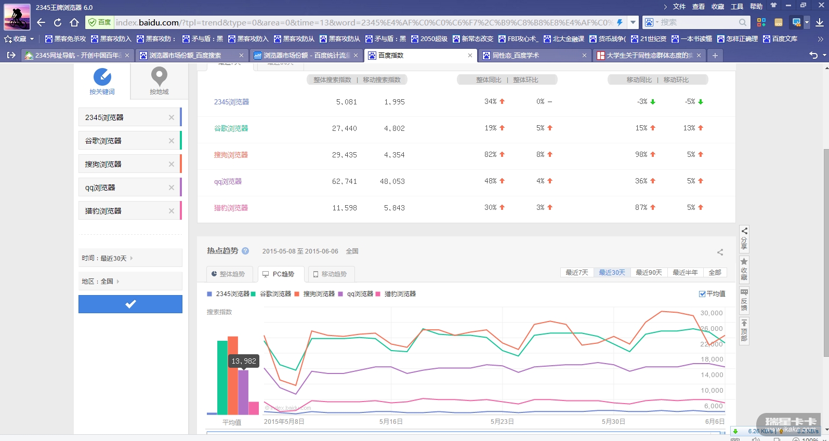This screenshot has width=829, height=441.
Task: Click the help question mark next to 热点趋势
Action: click(x=245, y=251)
